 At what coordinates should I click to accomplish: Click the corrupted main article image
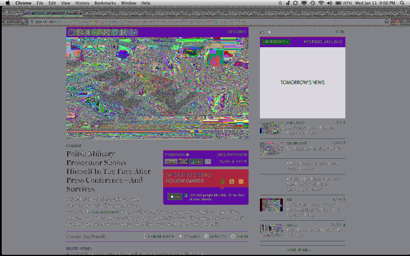(157, 88)
